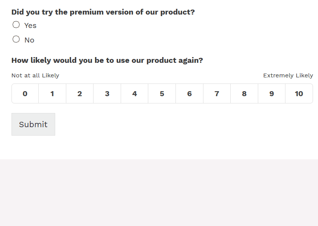Select the No radio button

click(x=16, y=39)
